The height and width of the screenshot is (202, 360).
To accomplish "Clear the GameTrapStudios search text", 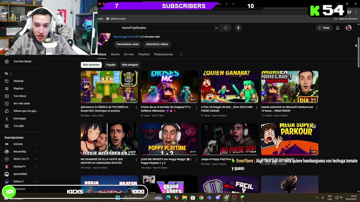I will click(216, 28).
